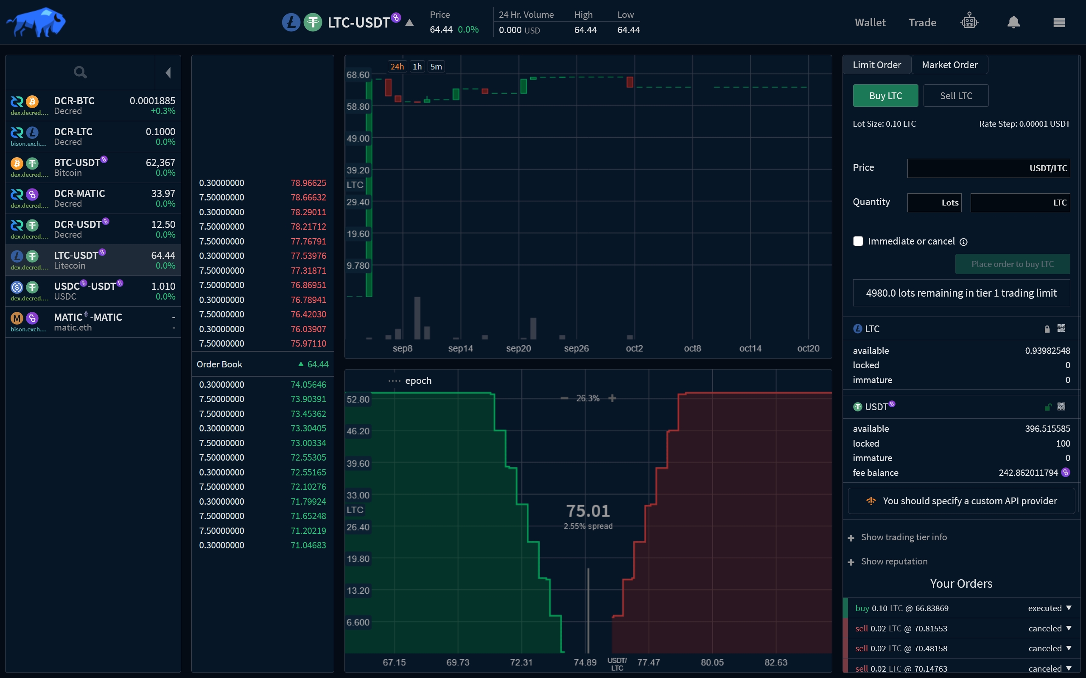Select the BTC-USDT market row

pyautogui.click(x=93, y=167)
